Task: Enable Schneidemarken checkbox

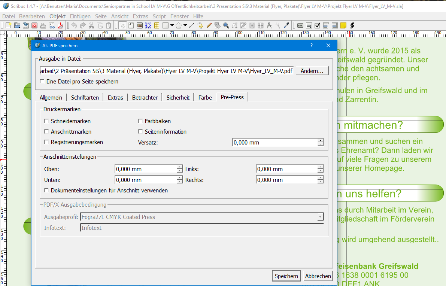Action: click(46, 121)
